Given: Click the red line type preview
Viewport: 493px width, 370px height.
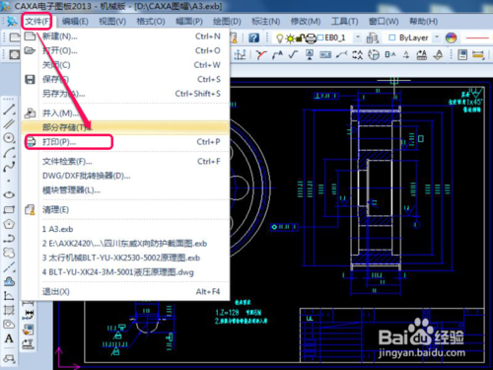Looking at the screenshot, I should pos(477,38).
